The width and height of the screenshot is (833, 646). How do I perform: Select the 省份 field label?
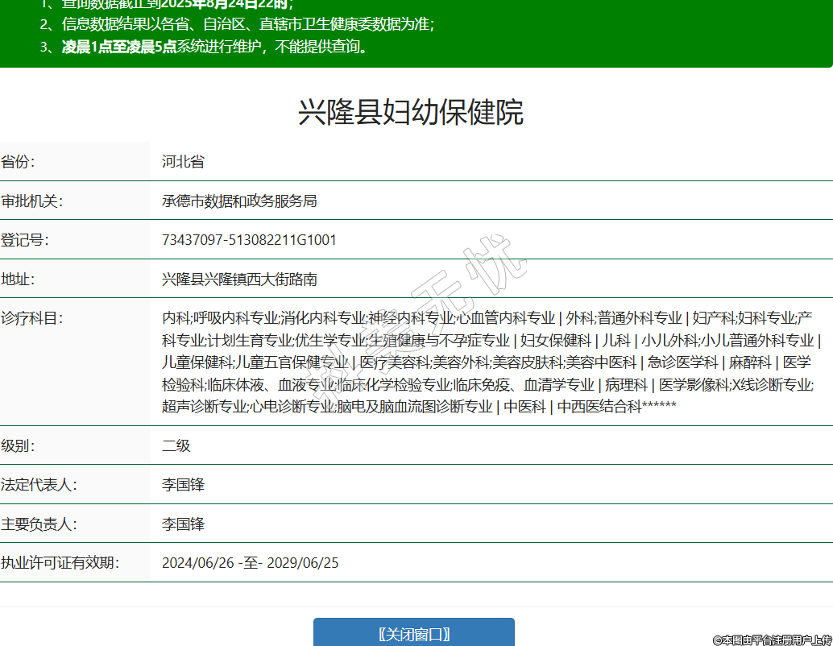19,162
